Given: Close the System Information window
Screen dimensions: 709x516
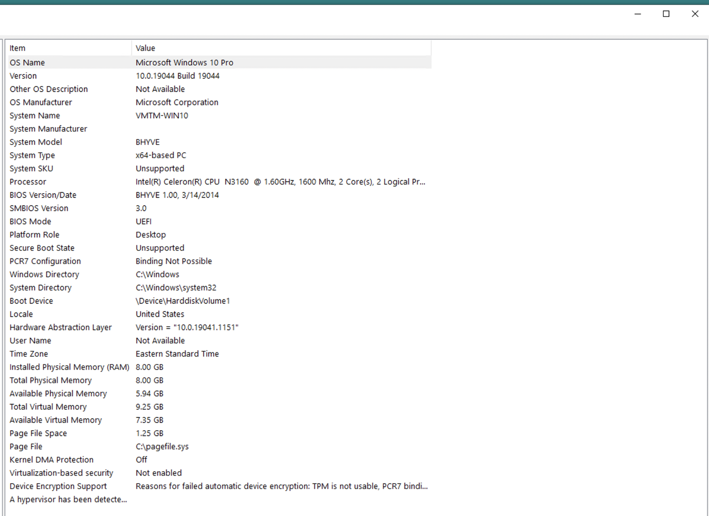Looking at the screenshot, I should 695,14.
